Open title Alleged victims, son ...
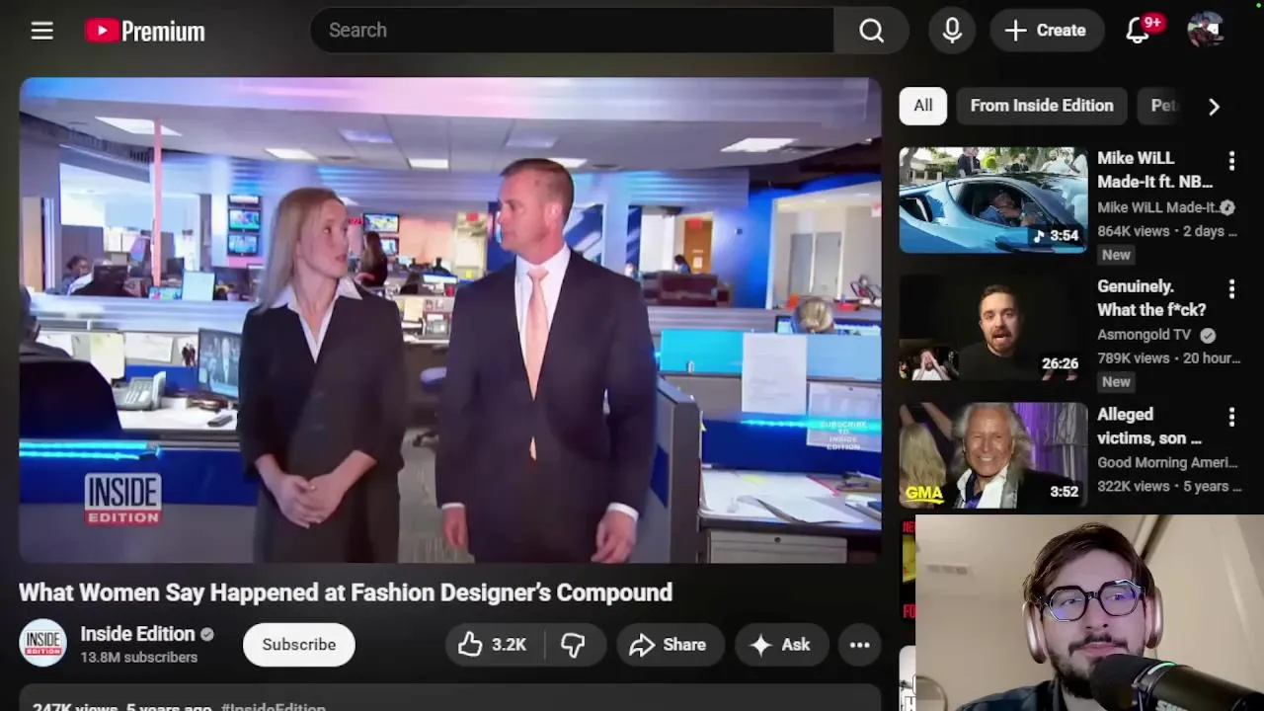Screen dimensions: 1264x711 click(x=1148, y=426)
